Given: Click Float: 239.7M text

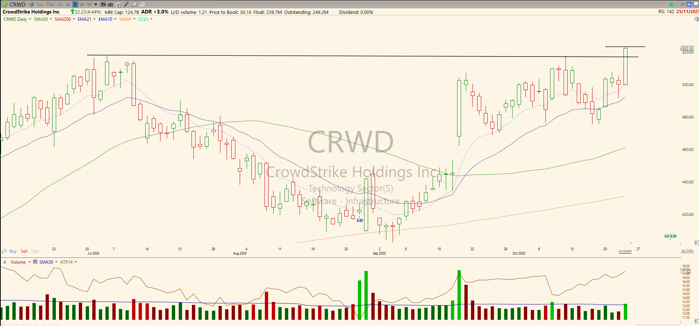Looking at the screenshot, I should tap(268, 12).
